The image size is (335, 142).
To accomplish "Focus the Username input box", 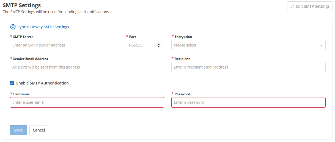I will [x=87, y=102].
